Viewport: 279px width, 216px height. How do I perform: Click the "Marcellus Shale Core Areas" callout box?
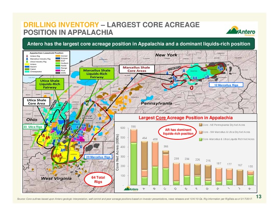click(137, 69)
